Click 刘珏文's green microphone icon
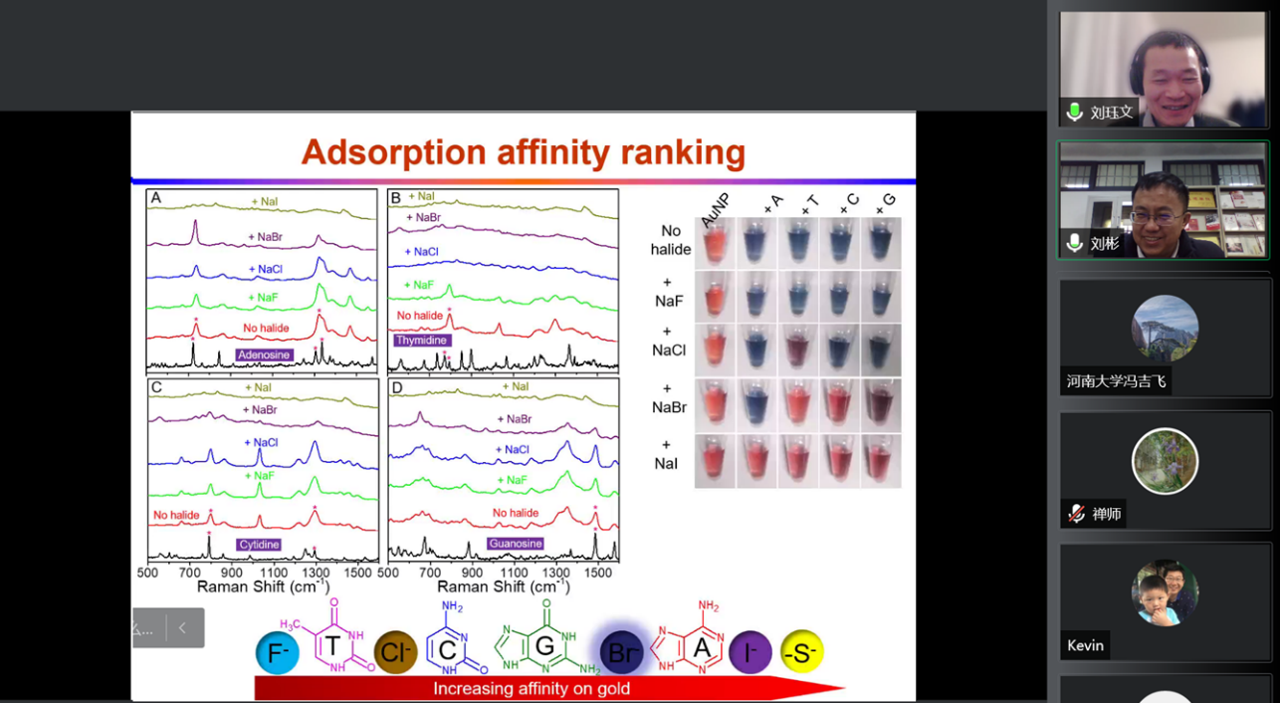The width and height of the screenshot is (1280, 703). click(x=1075, y=113)
